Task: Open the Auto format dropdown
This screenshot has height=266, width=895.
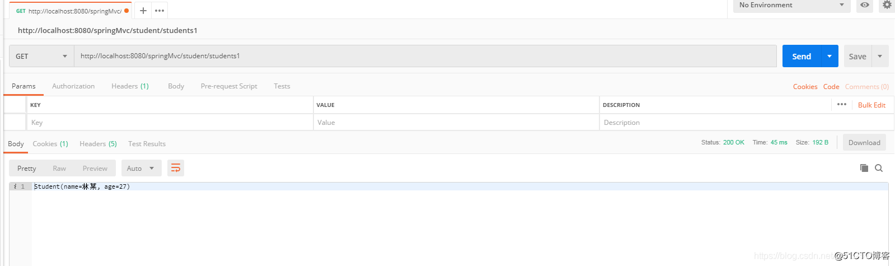Action: (x=142, y=168)
